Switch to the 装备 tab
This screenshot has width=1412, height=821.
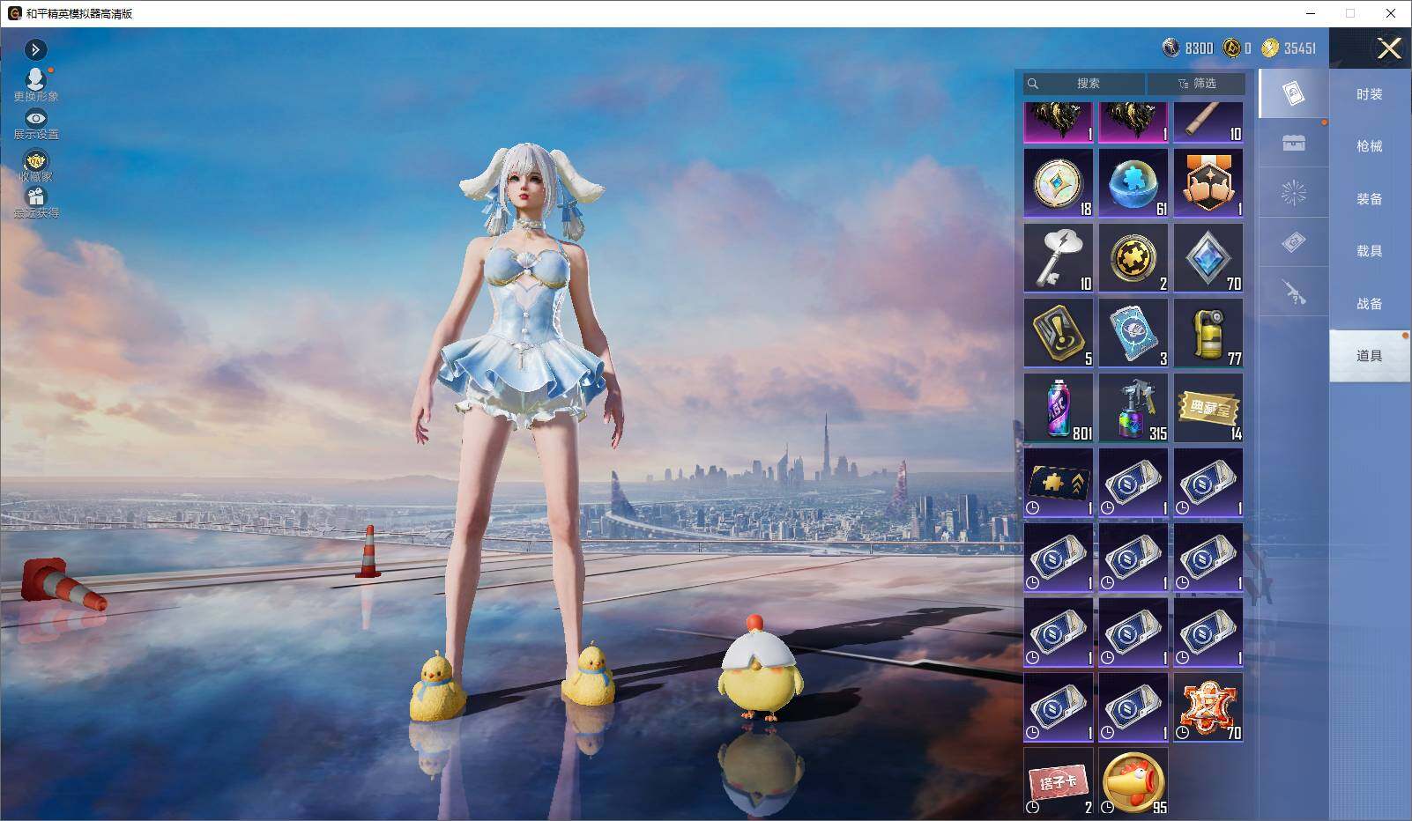tap(1369, 199)
